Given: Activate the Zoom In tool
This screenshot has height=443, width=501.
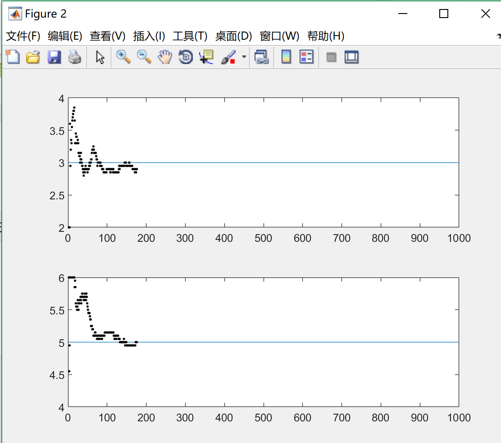Looking at the screenshot, I should coord(123,57).
